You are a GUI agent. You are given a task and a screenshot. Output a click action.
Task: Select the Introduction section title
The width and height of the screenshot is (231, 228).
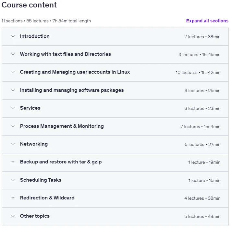pyautogui.click(x=35, y=36)
